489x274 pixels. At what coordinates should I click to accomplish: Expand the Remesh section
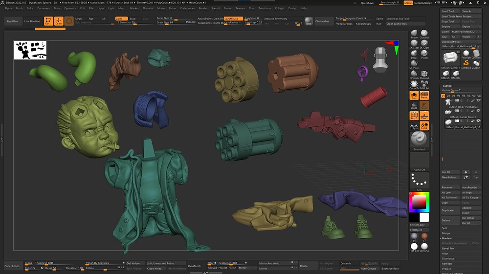click(447, 264)
